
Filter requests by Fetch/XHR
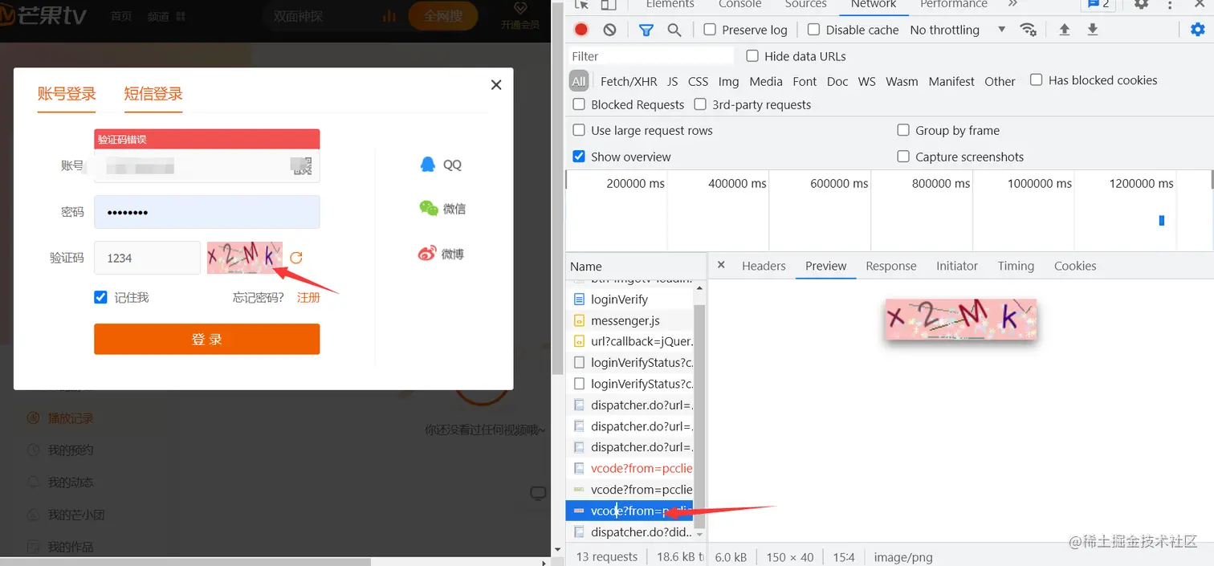click(629, 81)
